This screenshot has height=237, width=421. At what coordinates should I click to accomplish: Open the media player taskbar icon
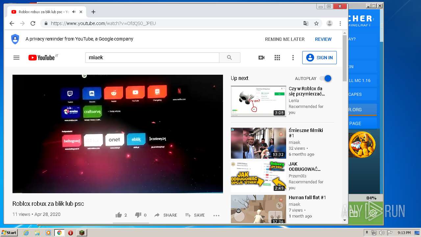coord(48,233)
